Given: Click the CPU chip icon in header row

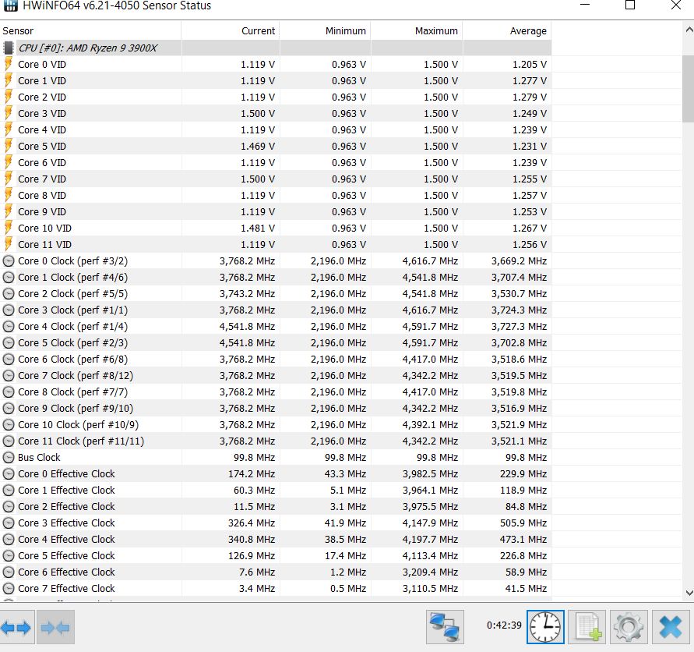Looking at the screenshot, I should pyautogui.click(x=8, y=48).
